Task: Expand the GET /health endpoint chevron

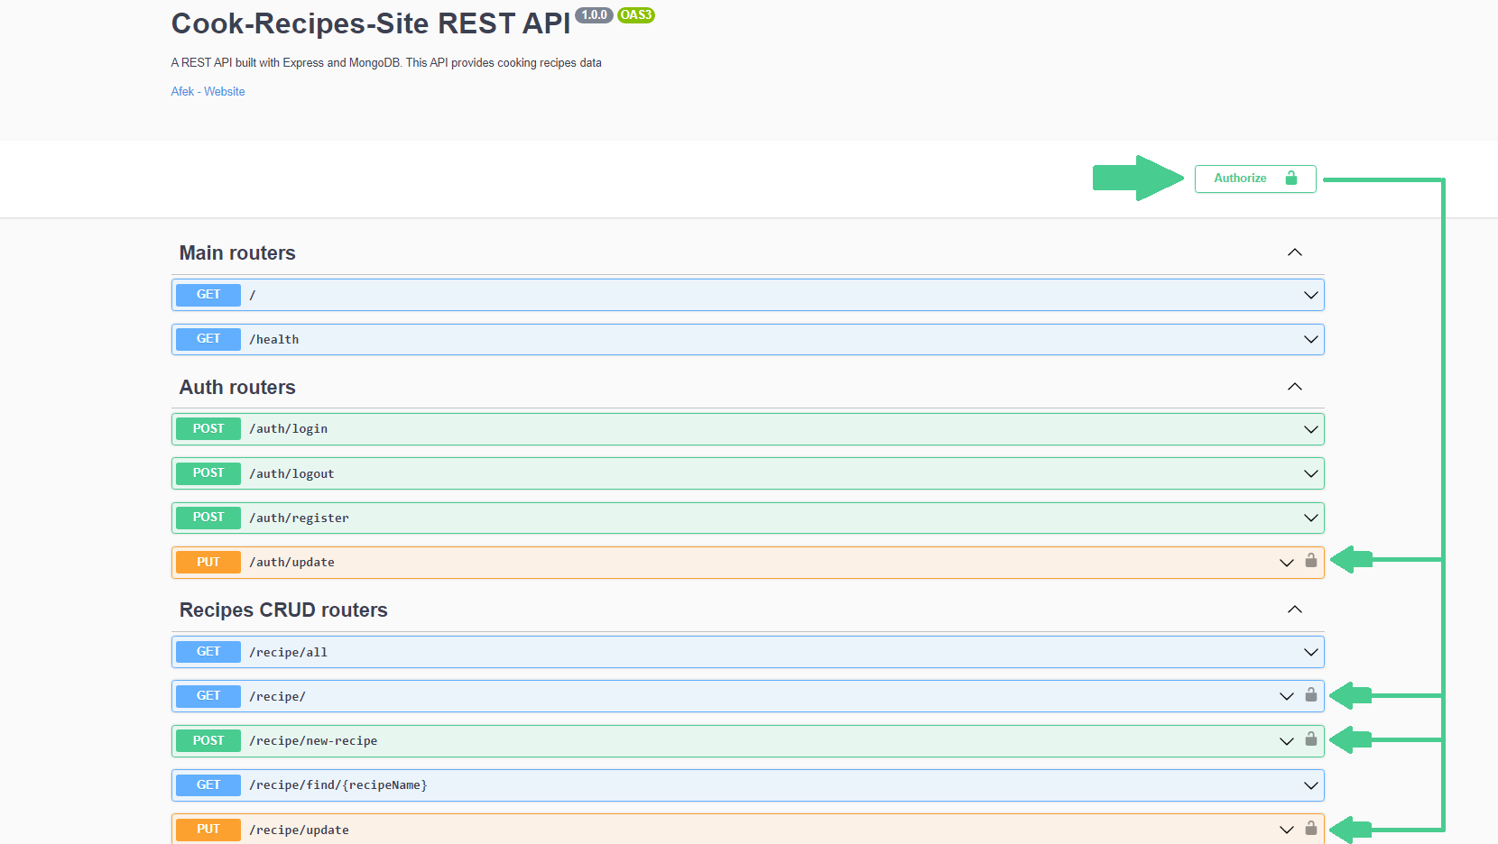Action: (1311, 339)
